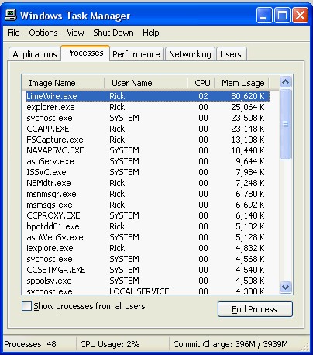Image resolution: width=313 pixels, height=355 pixels.
Task: Click the scrollbar down arrow
Action: [x=285, y=287]
